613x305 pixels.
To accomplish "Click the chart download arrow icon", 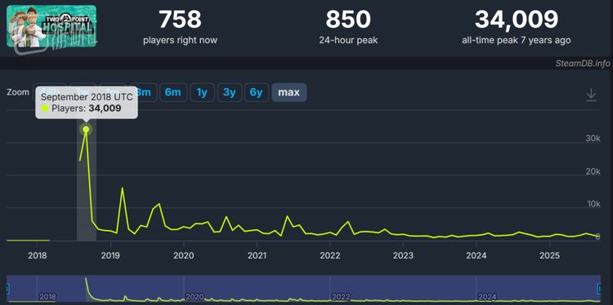I will 591,95.
